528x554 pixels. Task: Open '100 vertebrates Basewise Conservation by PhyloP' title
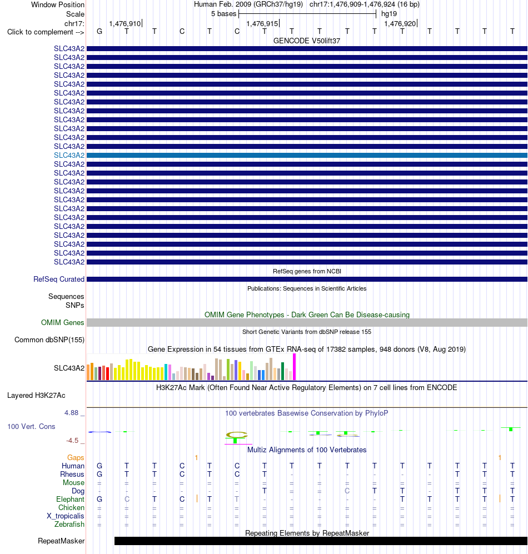tap(307, 413)
